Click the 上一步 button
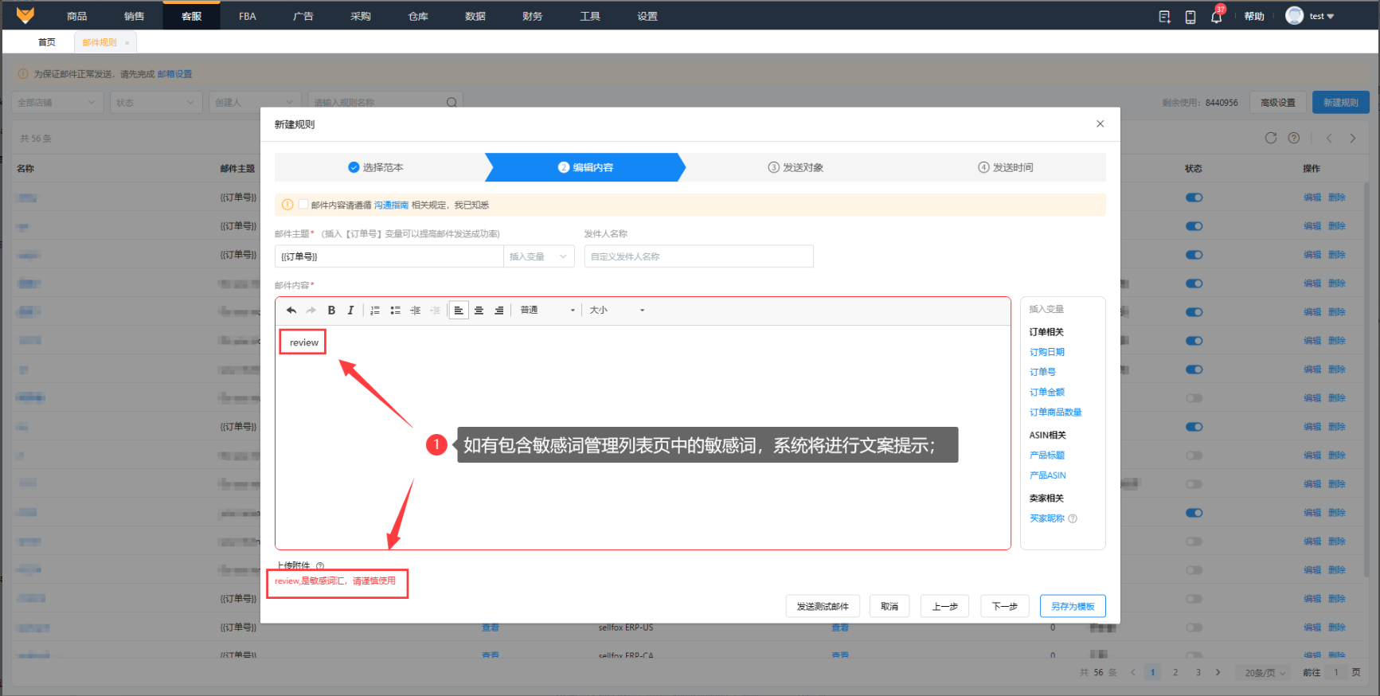Viewport: 1380px width, 696px height. (945, 606)
